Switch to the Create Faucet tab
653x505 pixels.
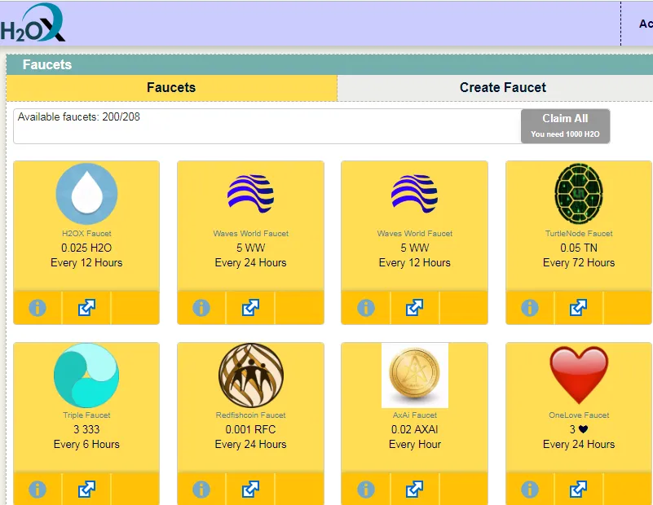(495, 87)
